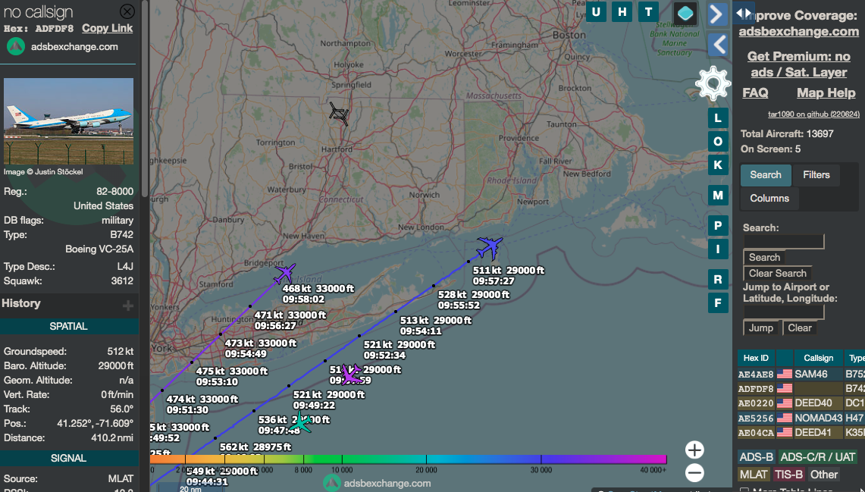Open the map layer selector diamond icon

click(x=685, y=13)
